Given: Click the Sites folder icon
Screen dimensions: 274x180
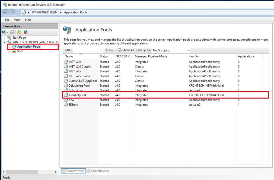Looking at the screenshot, I should 14,51.
